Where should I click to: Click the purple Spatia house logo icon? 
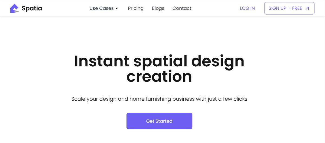(14, 8)
